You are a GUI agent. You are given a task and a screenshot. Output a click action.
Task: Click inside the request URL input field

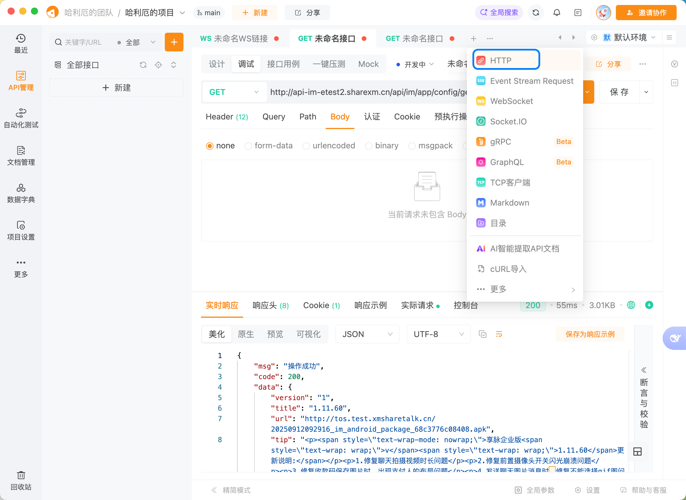point(363,92)
